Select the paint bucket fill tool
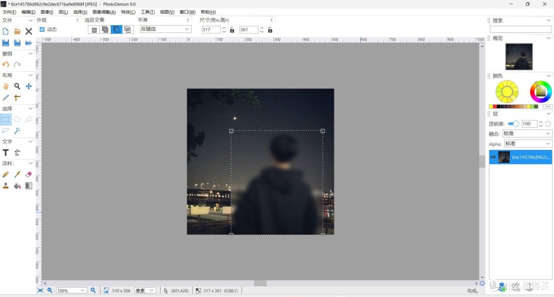 pos(17,186)
